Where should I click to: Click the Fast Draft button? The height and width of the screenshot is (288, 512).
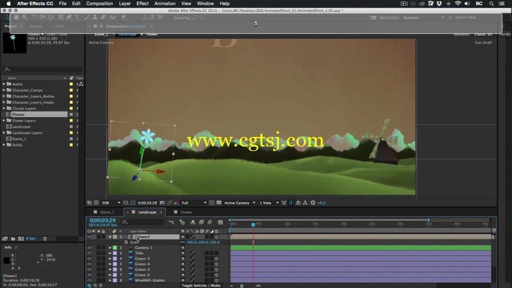pos(483,43)
